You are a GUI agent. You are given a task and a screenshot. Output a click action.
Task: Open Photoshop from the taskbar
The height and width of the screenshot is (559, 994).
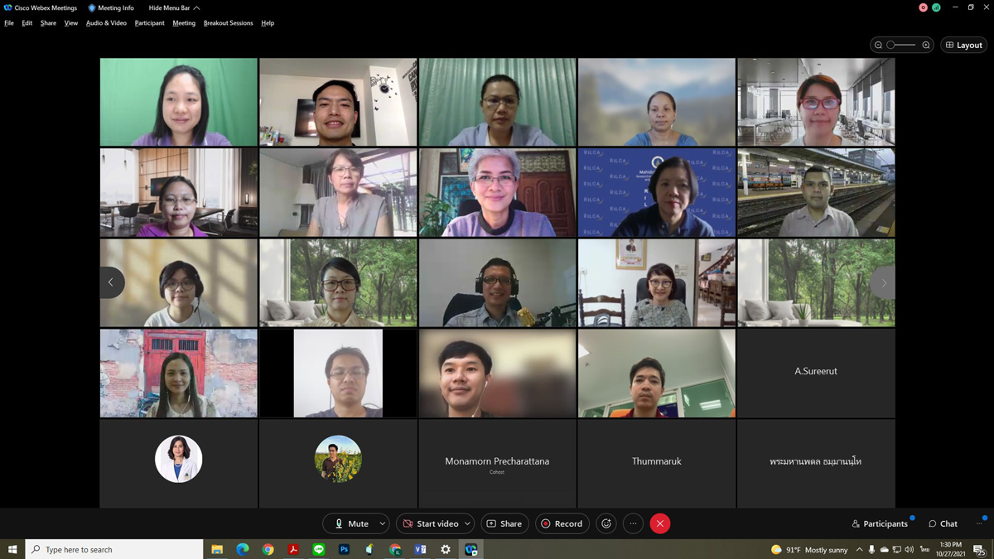click(x=344, y=549)
